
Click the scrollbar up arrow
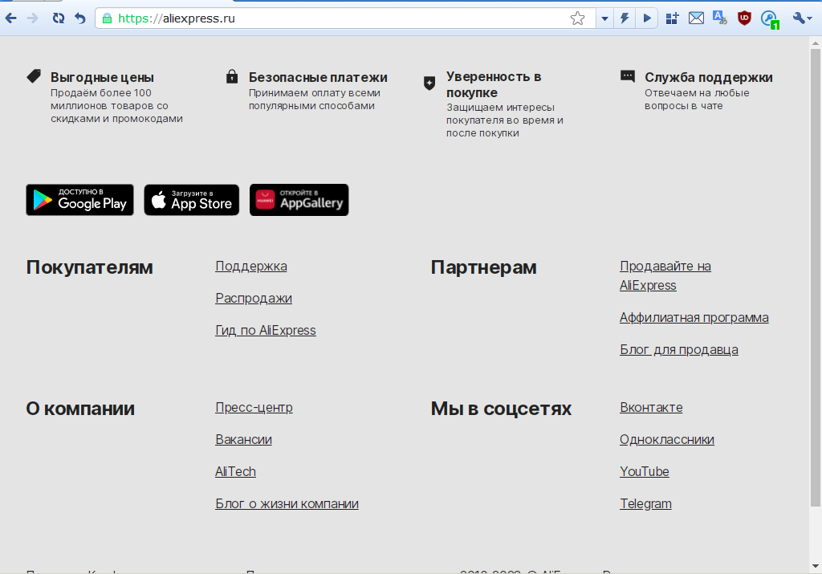[x=816, y=42]
